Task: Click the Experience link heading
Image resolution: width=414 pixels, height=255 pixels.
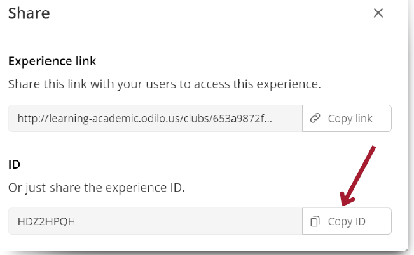Action: (x=52, y=61)
